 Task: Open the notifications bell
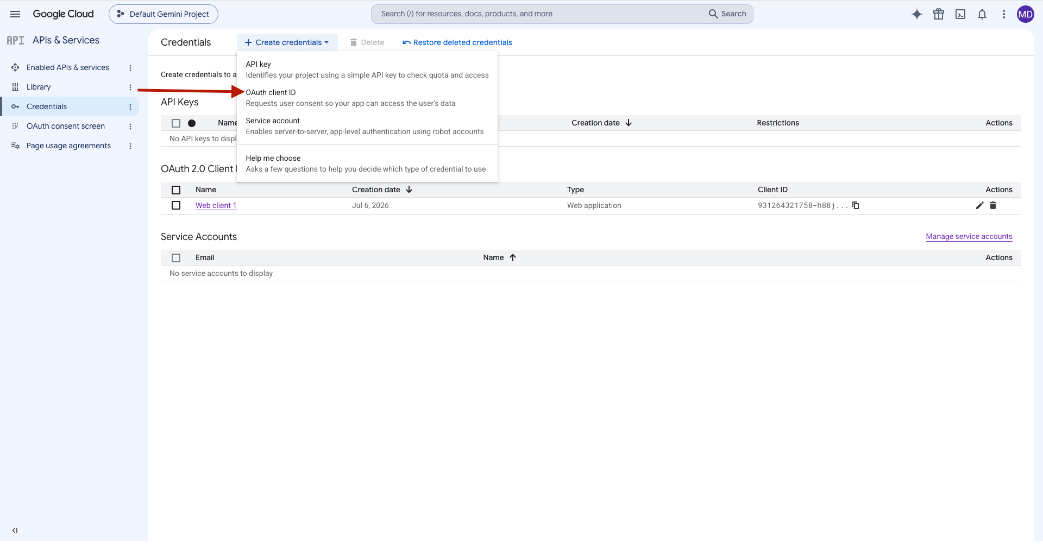pos(982,14)
